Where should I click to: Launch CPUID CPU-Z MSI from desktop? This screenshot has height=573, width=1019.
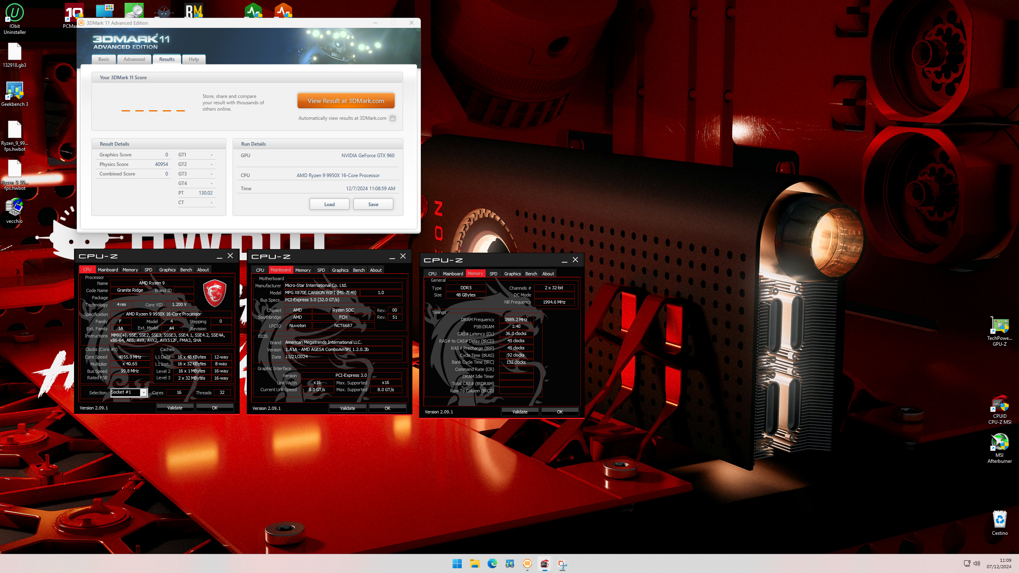[999, 409]
